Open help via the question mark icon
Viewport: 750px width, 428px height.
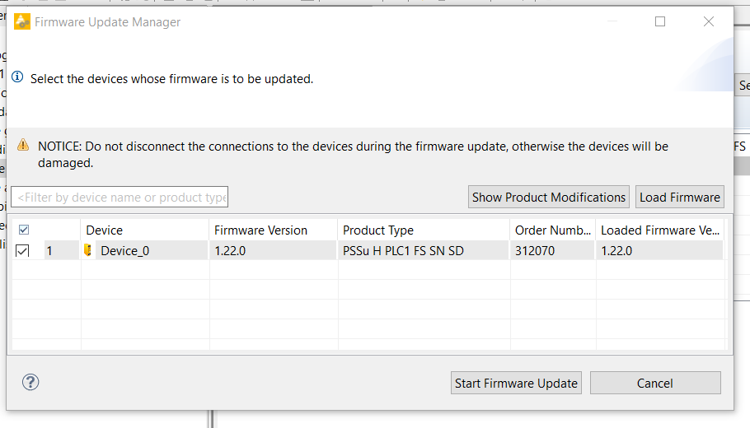[x=30, y=382]
